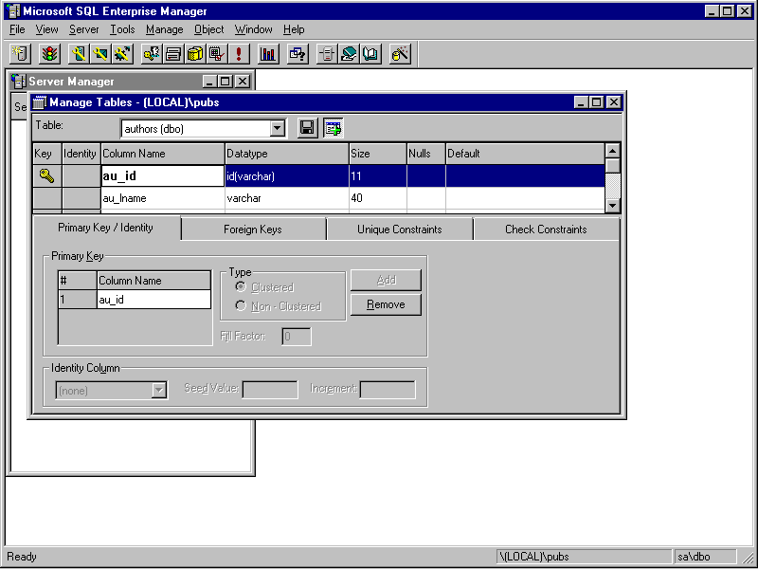Open the Table dropdown showing authors (dbo)
Image resolution: width=758 pixels, height=569 pixels.
[x=278, y=128]
